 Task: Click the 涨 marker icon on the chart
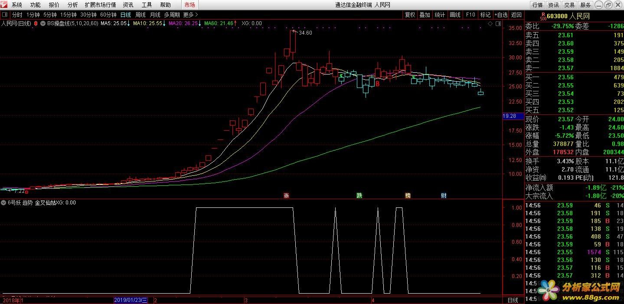click(286, 196)
